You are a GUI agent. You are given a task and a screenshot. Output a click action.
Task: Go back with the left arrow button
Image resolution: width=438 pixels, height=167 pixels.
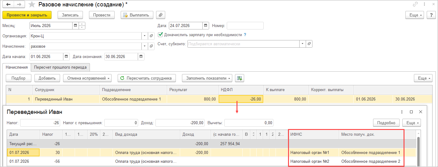(8, 5)
